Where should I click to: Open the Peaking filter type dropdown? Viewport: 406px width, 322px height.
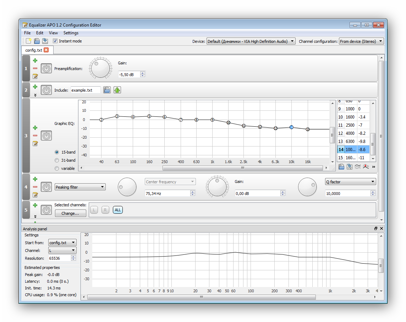(x=80, y=187)
